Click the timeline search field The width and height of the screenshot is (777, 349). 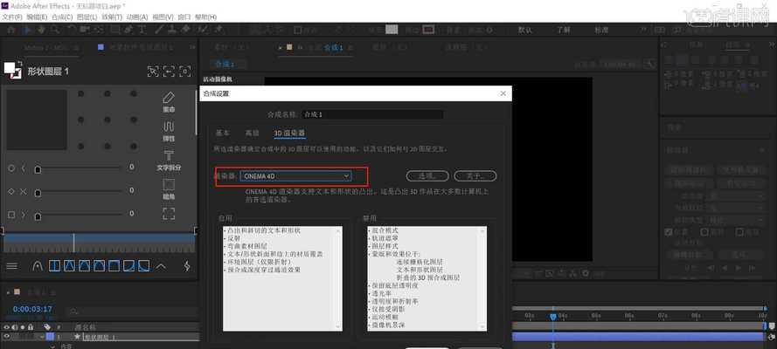tap(134, 311)
